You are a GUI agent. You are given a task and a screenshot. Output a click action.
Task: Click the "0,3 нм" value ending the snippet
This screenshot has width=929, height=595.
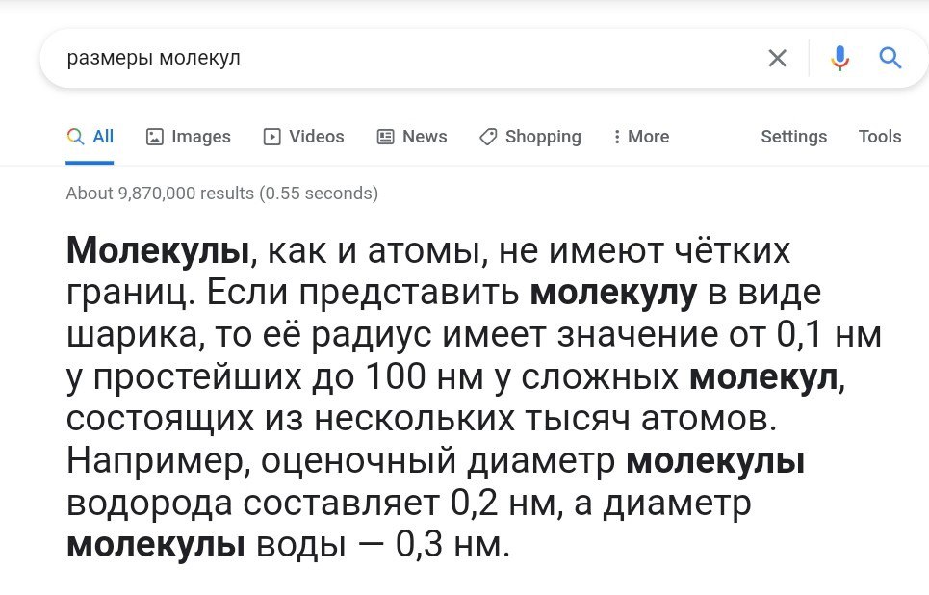click(450, 546)
